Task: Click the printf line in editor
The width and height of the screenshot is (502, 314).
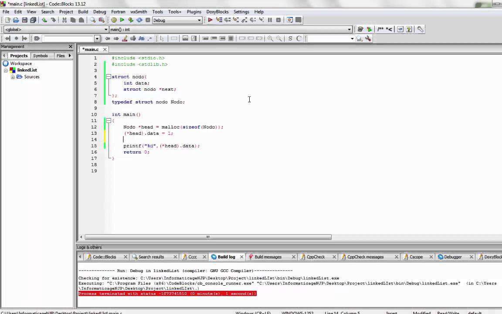Action: click(x=161, y=146)
